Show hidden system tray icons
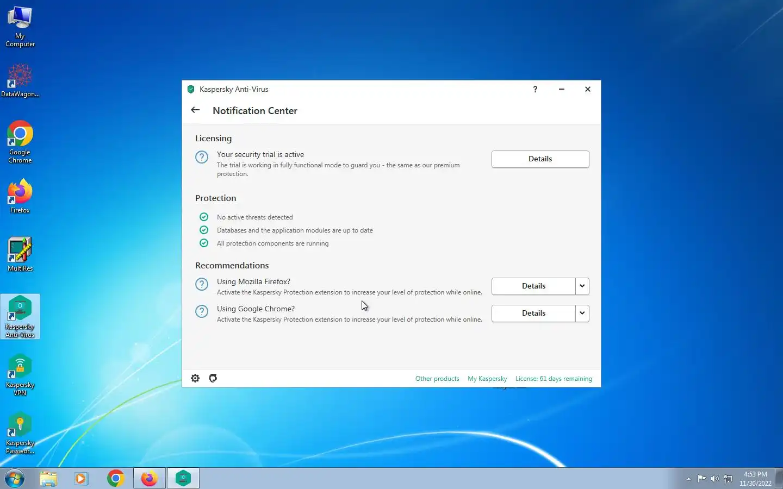This screenshot has height=489, width=783. (x=688, y=479)
